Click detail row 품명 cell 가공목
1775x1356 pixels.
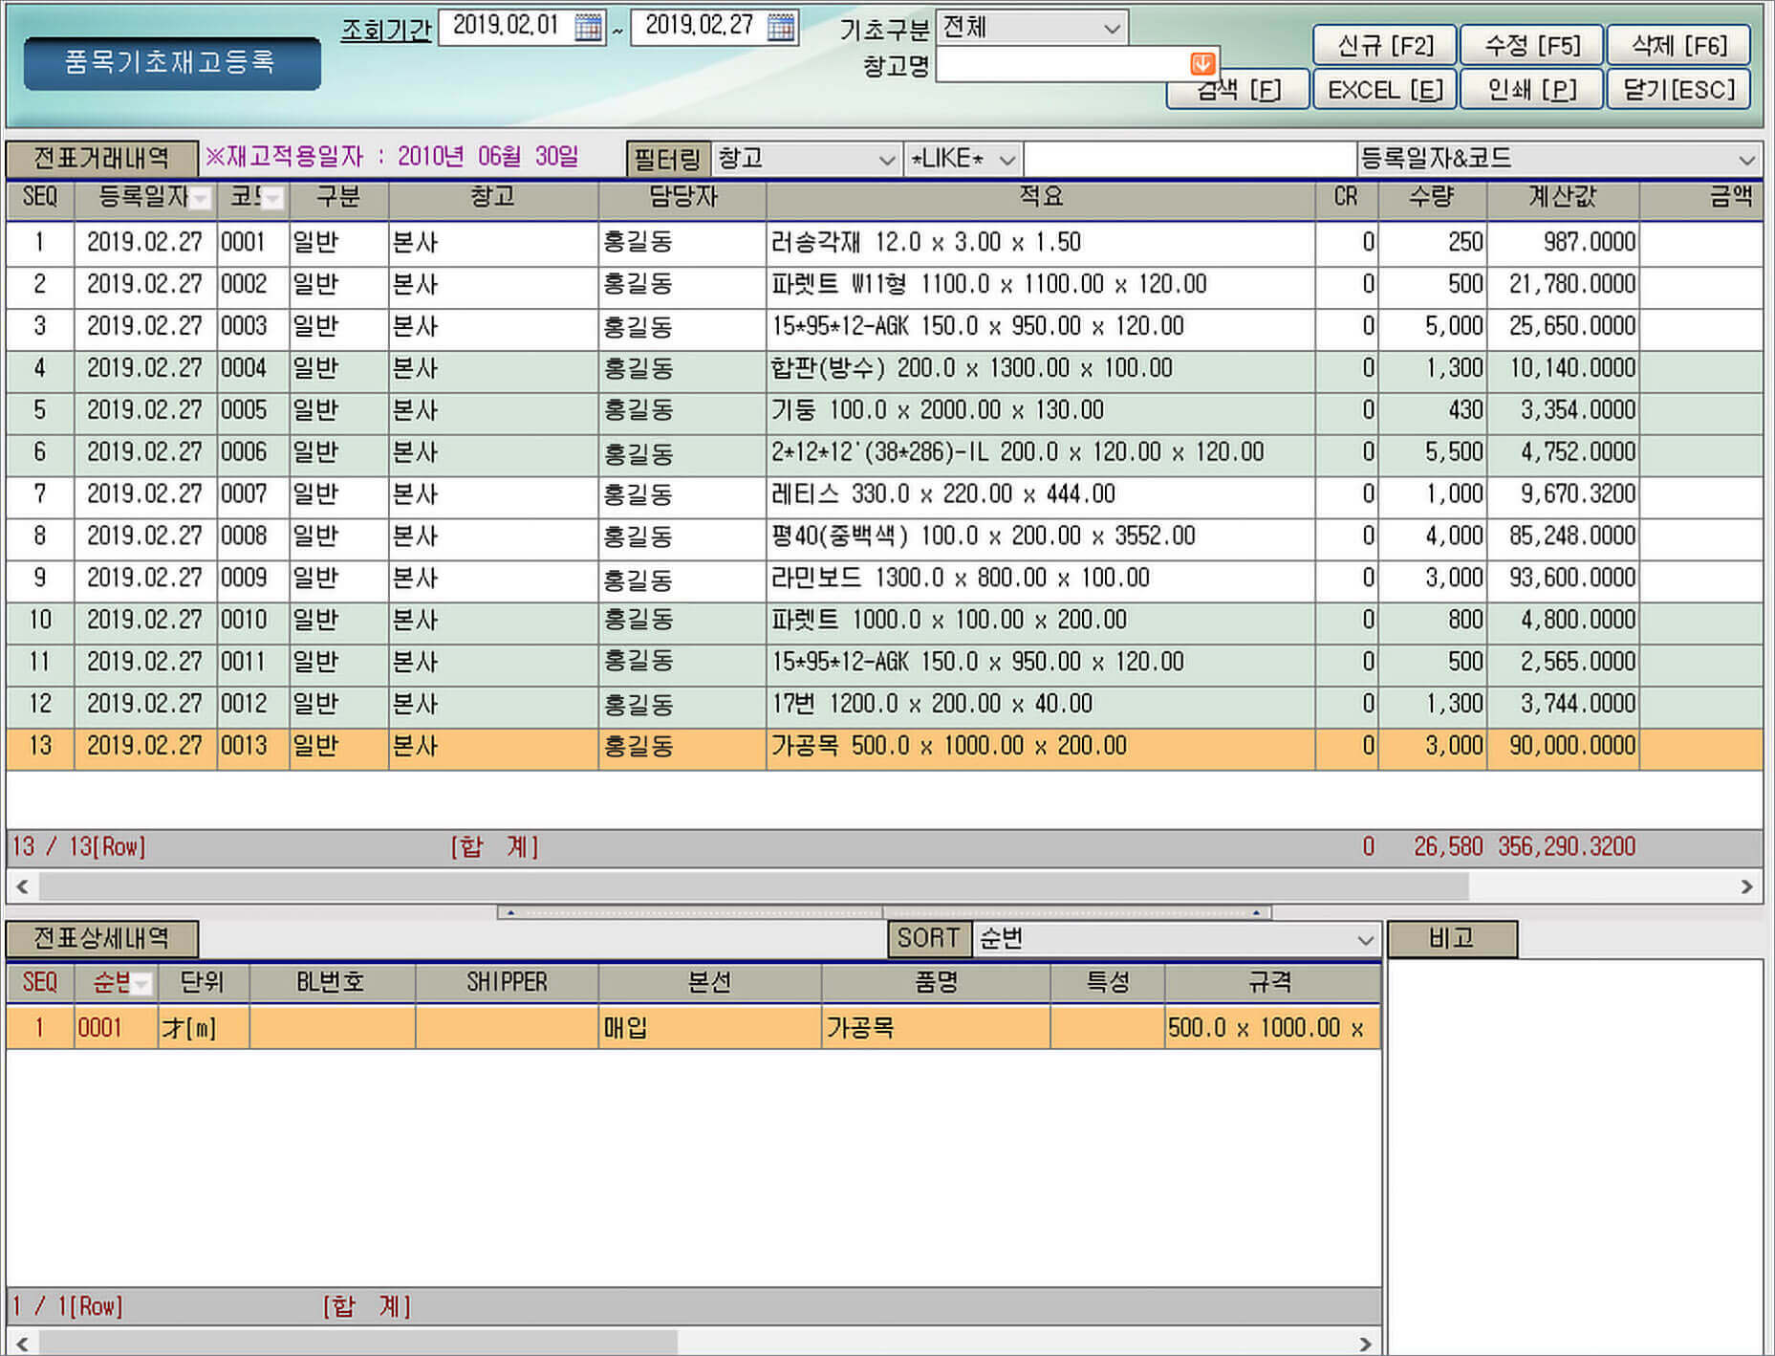(935, 1029)
